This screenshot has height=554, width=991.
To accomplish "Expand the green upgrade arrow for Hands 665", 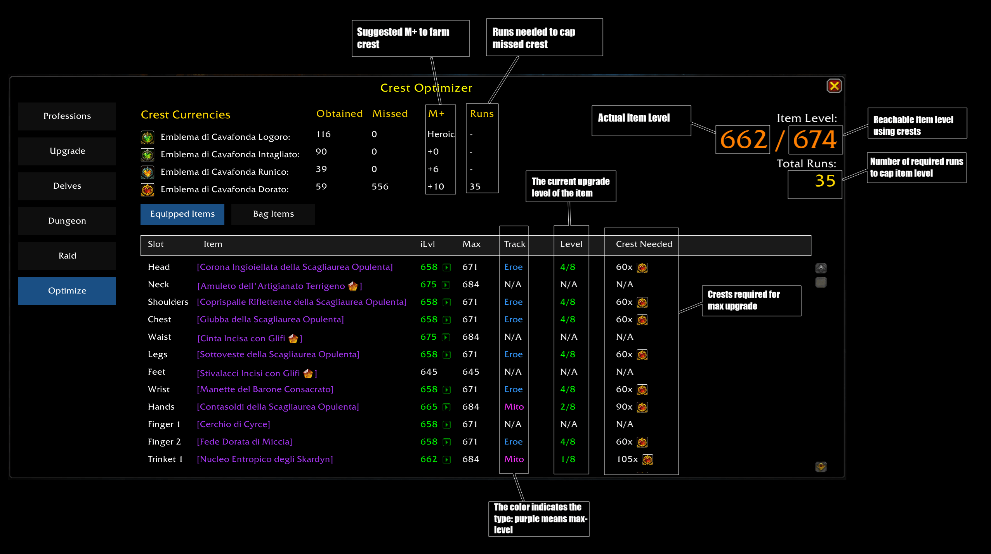I will (x=447, y=407).
